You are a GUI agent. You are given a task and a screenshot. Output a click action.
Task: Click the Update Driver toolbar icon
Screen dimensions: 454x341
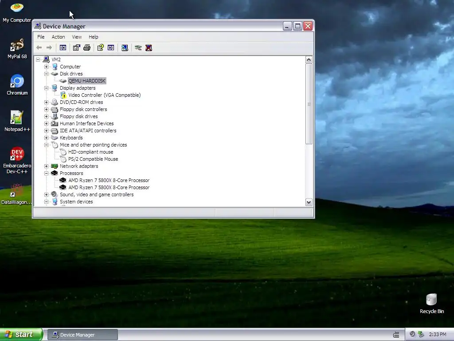point(138,48)
